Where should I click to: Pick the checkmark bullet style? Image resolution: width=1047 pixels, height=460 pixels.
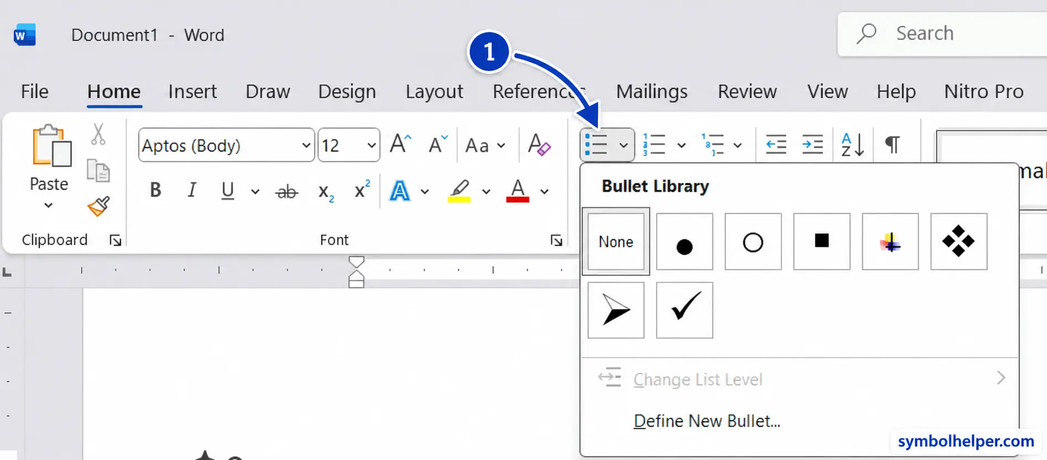coord(684,310)
